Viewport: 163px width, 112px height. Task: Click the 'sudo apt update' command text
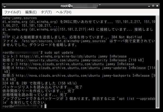[59, 52]
